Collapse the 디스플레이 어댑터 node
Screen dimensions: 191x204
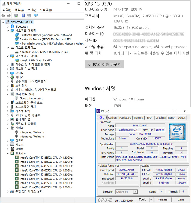pos(8,56)
